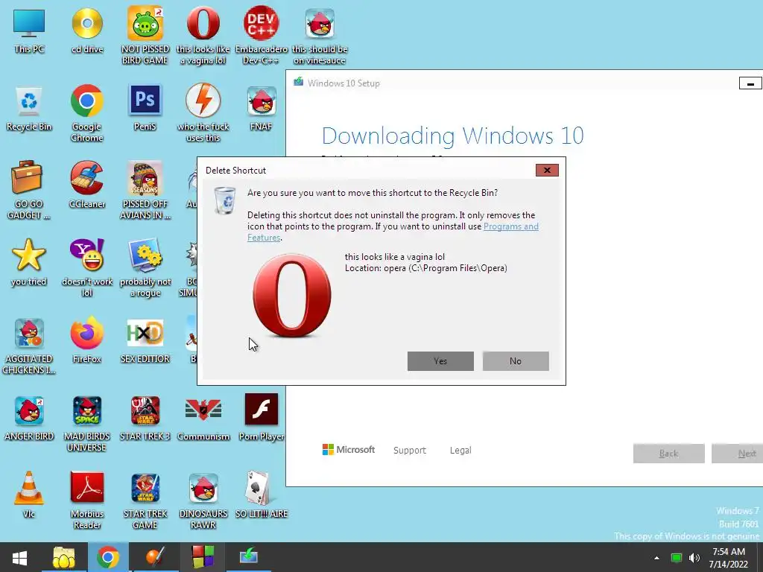The width and height of the screenshot is (763, 572).
Task: Select the STAR TREK GAME icon
Action: point(145,500)
